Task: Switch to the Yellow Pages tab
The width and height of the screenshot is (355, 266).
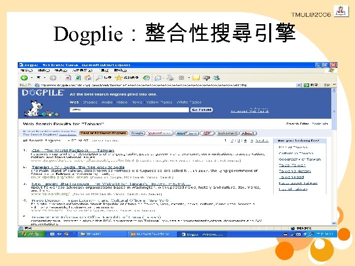Action: click(x=159, y=102)
